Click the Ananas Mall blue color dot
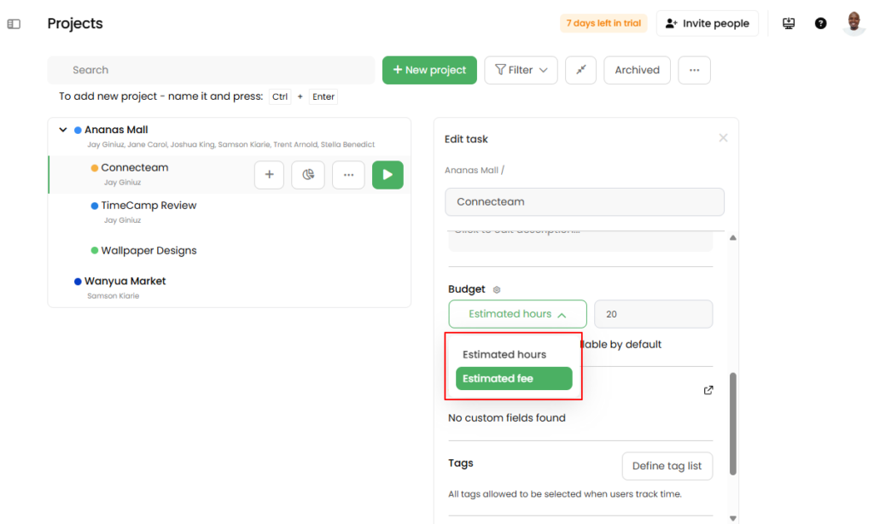This screenshot has height=524, width=874. 78,130
